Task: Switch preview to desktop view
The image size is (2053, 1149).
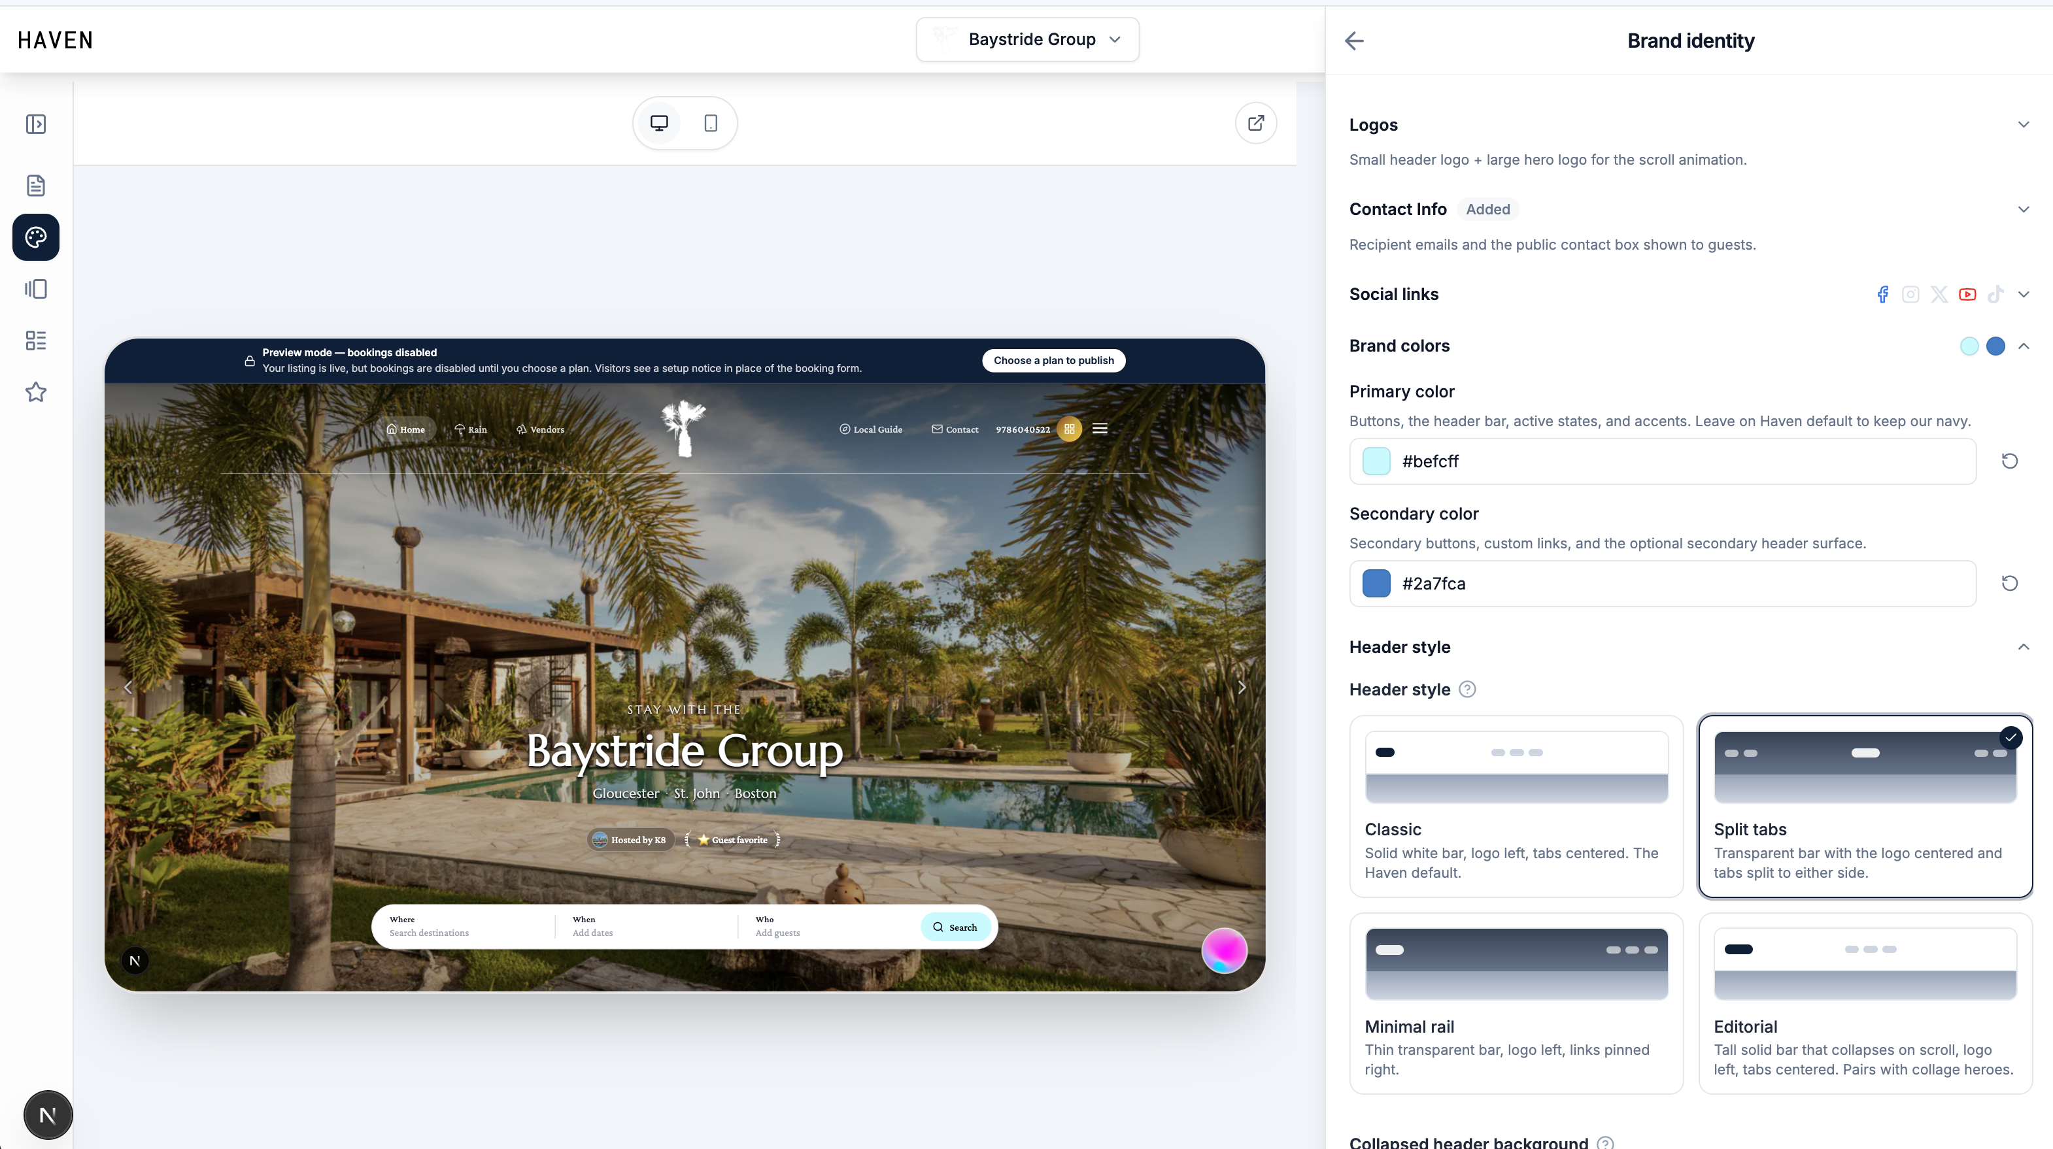Action: coord(659,123)
